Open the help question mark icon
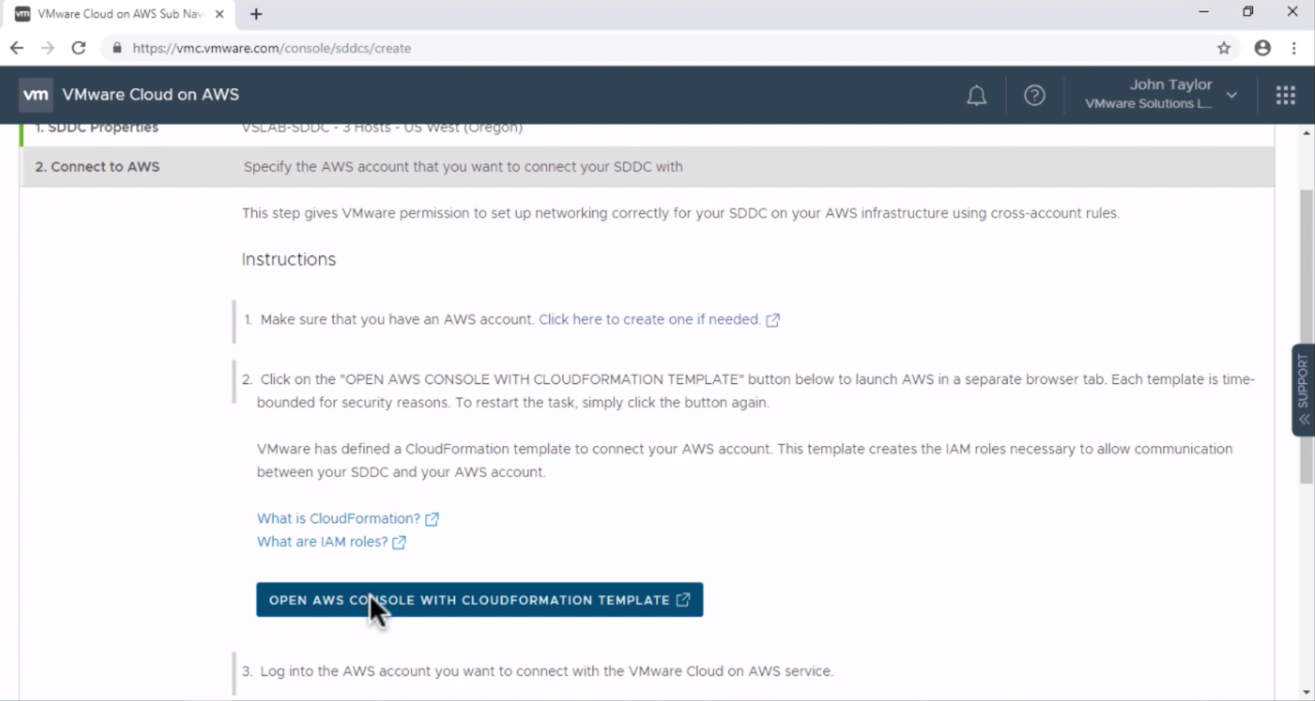The width and height of the screenshot is (1315, 701). [x=1035, y=95]
